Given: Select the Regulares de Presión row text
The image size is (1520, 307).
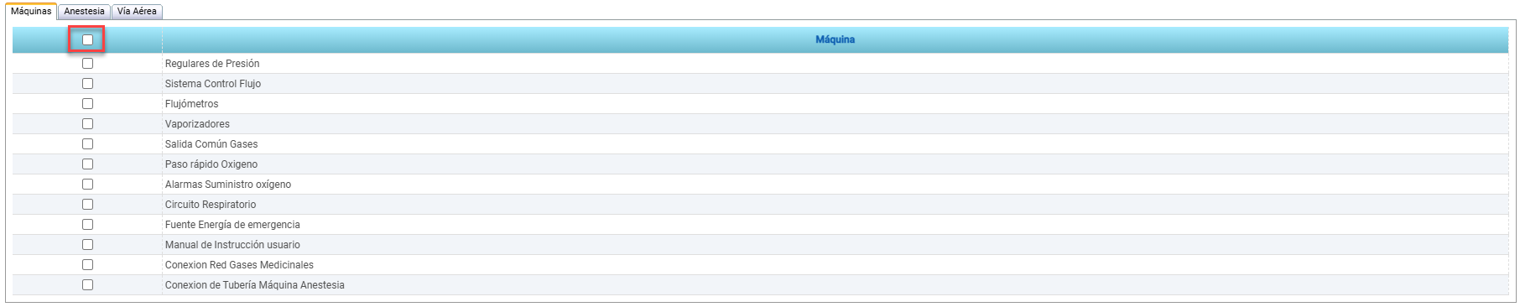Looking at the screenshot, I should click(212, 64).
